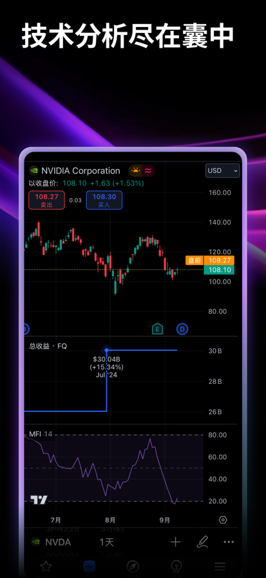Switch to the chart tab
Viewport: 266px width, 578px height.
90,566
